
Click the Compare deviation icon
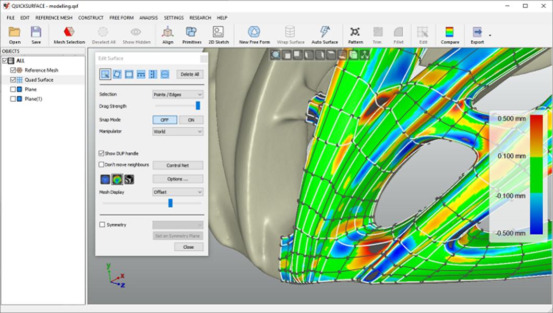[450, 32]
